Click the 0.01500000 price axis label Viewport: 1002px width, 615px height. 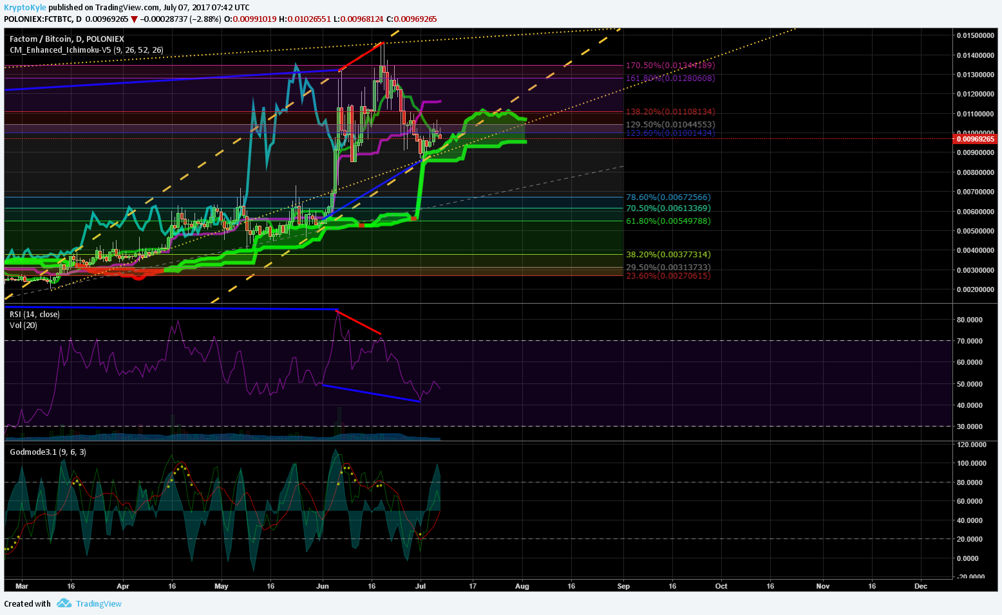click(x=976, y=35)
